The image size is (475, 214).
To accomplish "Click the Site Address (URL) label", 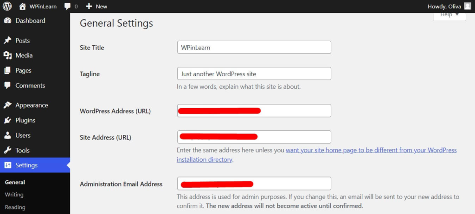I will pyautogui.click(x=105, y=138).
